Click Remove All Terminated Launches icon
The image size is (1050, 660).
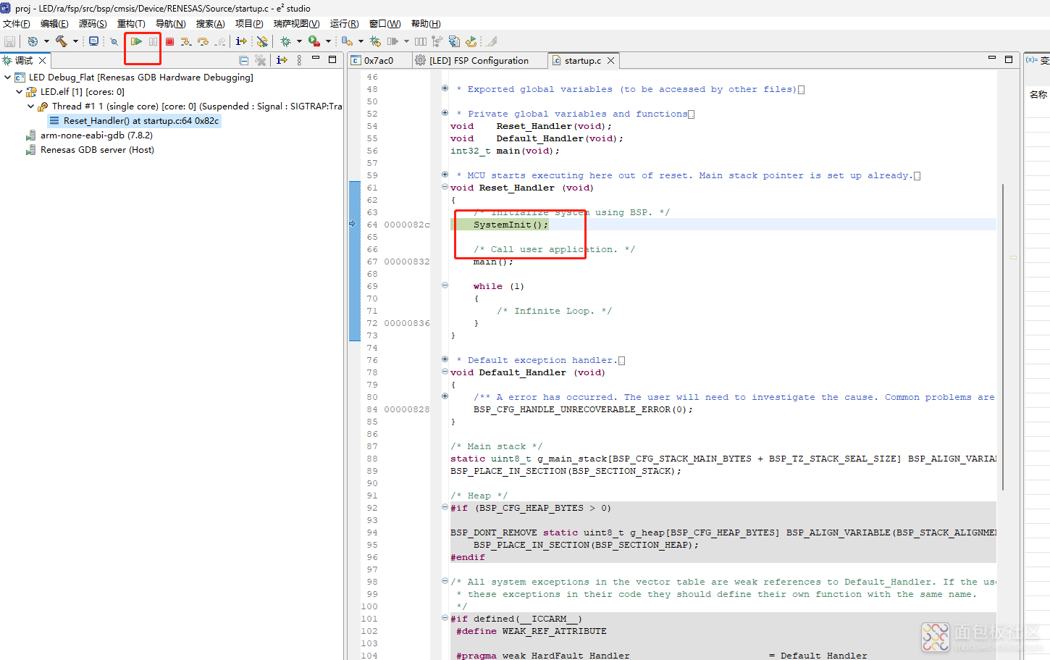coord(261,60)
